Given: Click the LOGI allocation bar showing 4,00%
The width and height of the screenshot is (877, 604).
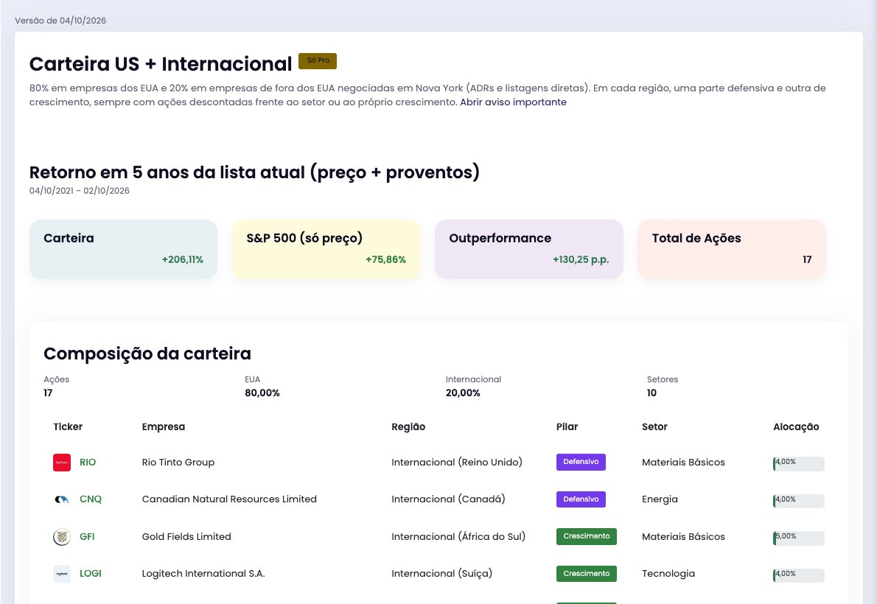Looking at the screenshot, I should coord(799,575).
